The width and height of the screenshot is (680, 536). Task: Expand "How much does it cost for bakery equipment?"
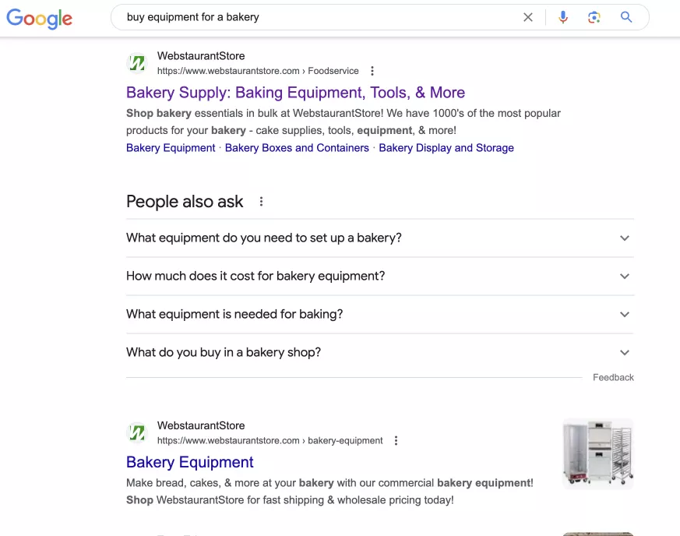point(380,277)
